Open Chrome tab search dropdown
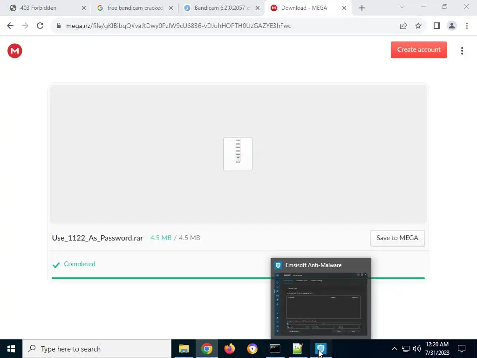This screenshot has height=358, width=477. 402,7
